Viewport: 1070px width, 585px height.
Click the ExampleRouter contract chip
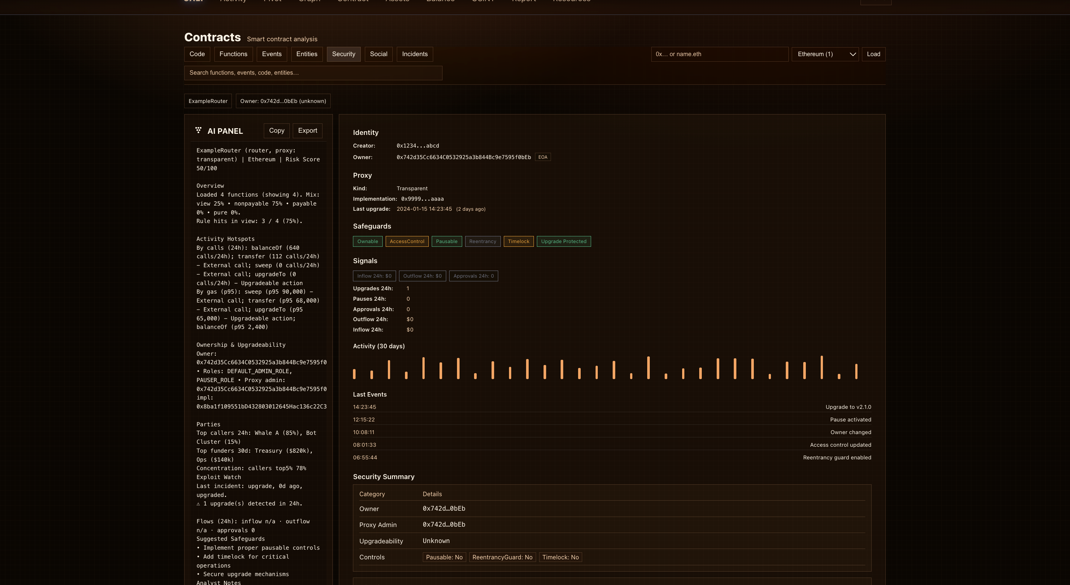pyautogui.click(x=208, y=101)
